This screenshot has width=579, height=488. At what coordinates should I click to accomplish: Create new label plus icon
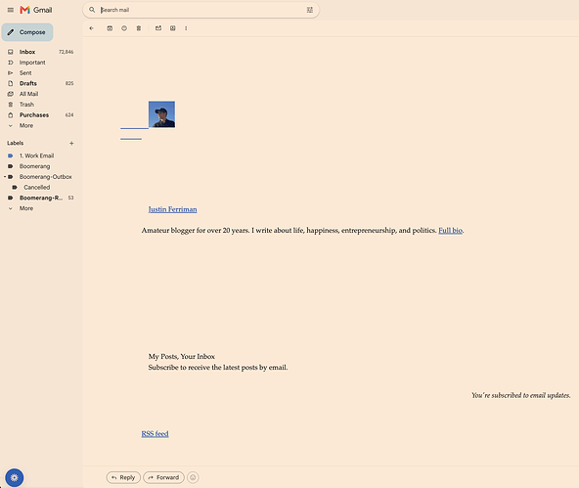click(71, 143)
